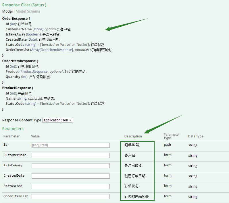Click the Description column header
The height and width of the screenshot is (203, 229).
[133, 136]
